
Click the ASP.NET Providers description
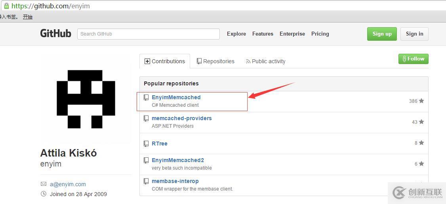pos(173,126)
